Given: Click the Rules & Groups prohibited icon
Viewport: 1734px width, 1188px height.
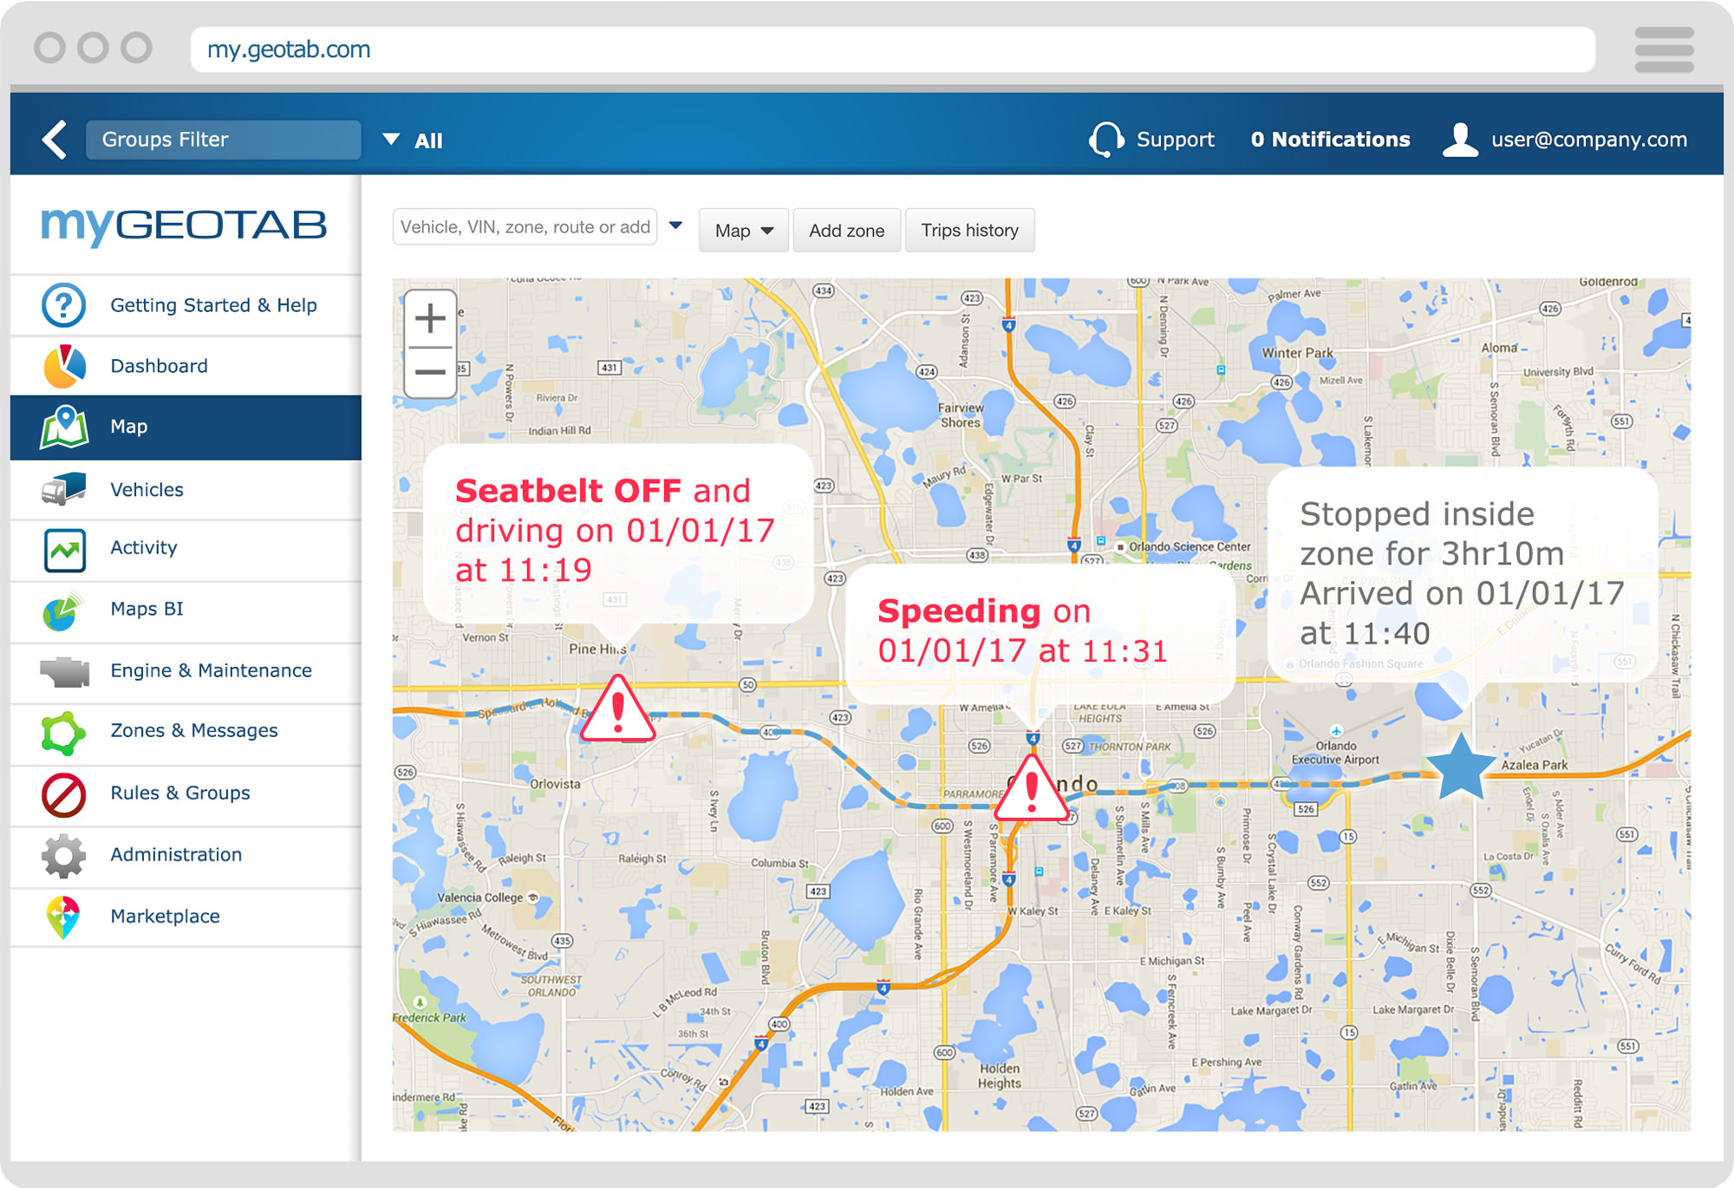Looking at the screenshot, I should tap(63, 794).
